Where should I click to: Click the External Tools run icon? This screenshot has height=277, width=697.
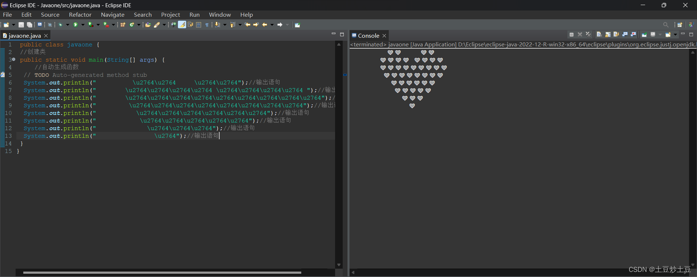(x=106, y=25)
